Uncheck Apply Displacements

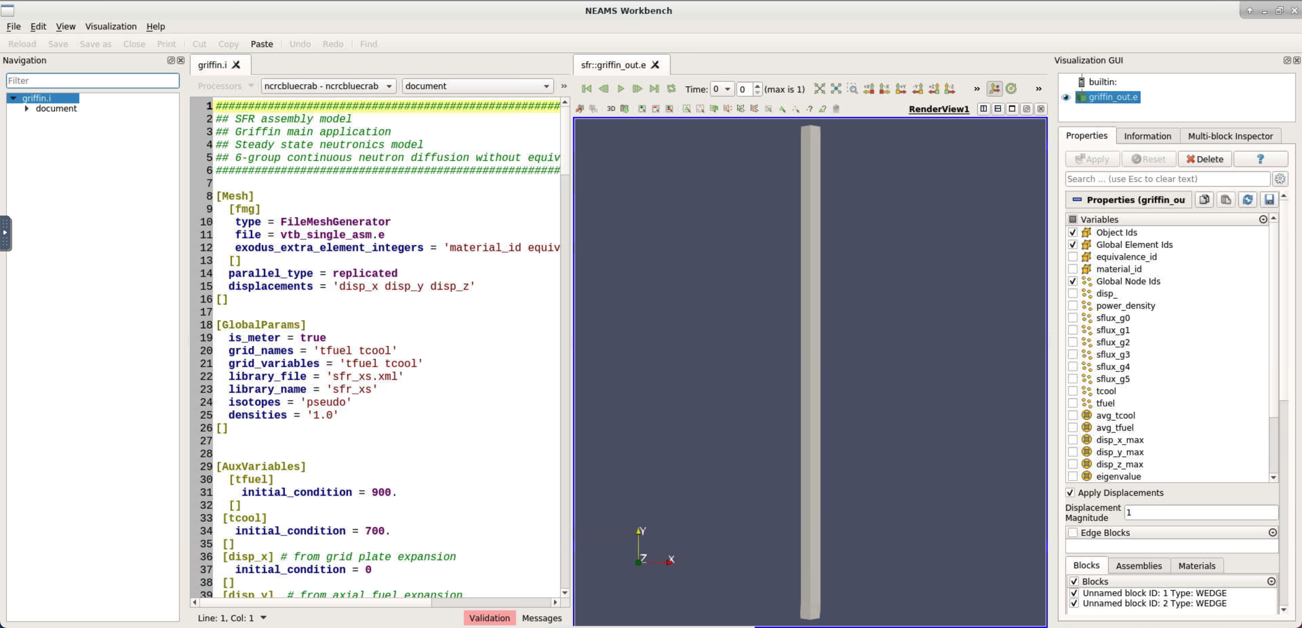(1070, 492)
